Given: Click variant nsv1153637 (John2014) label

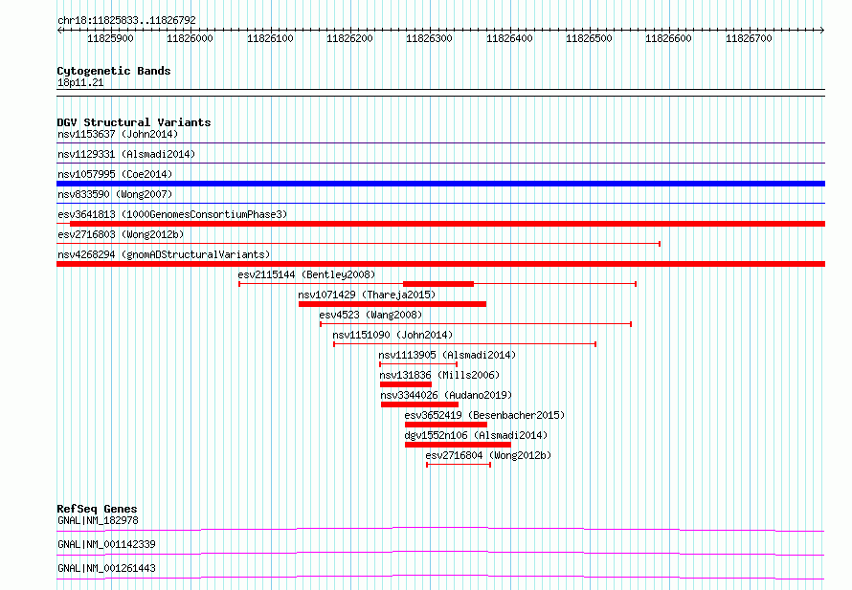Looking at the screenshot, I should point(118,134).
